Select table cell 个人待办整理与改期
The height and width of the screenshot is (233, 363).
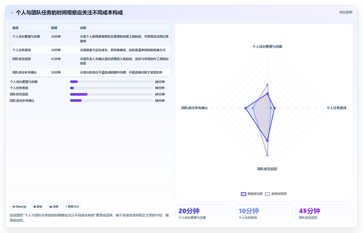click(x=26, y=37)
